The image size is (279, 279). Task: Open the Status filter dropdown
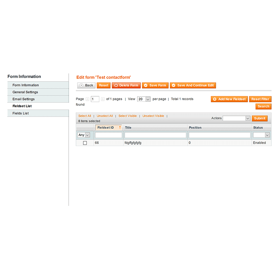coord(261,135)
